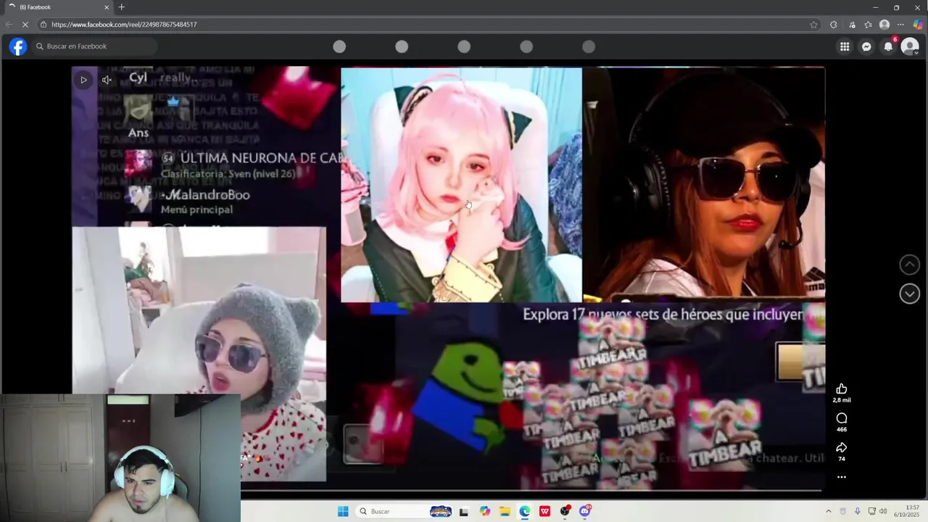
Task: View site information lock icon
Action: pyautogui.click(x=43, y=25)
